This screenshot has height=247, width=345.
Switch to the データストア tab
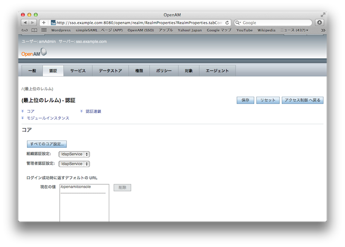pyautogui.click(x=110, y=71)
